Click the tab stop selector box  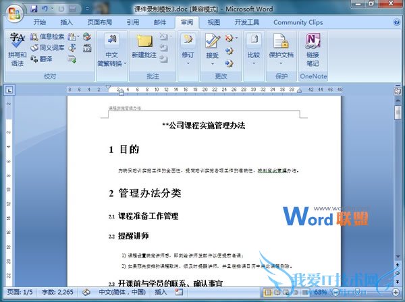(x=9, y=90)
